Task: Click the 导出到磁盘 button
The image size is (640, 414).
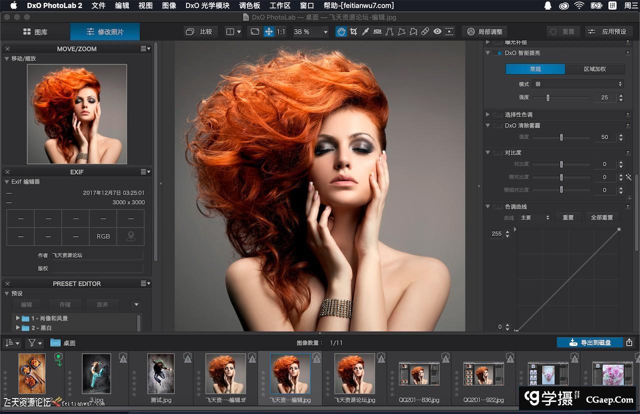Action: [x=590, y=343]
